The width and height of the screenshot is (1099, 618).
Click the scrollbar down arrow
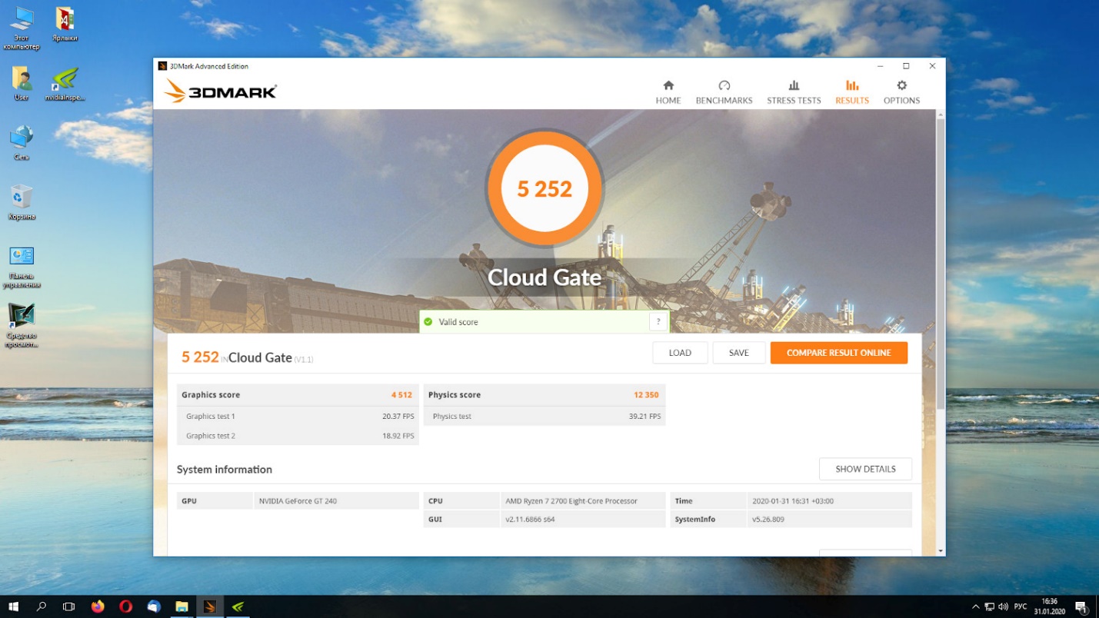click(940, 550)
